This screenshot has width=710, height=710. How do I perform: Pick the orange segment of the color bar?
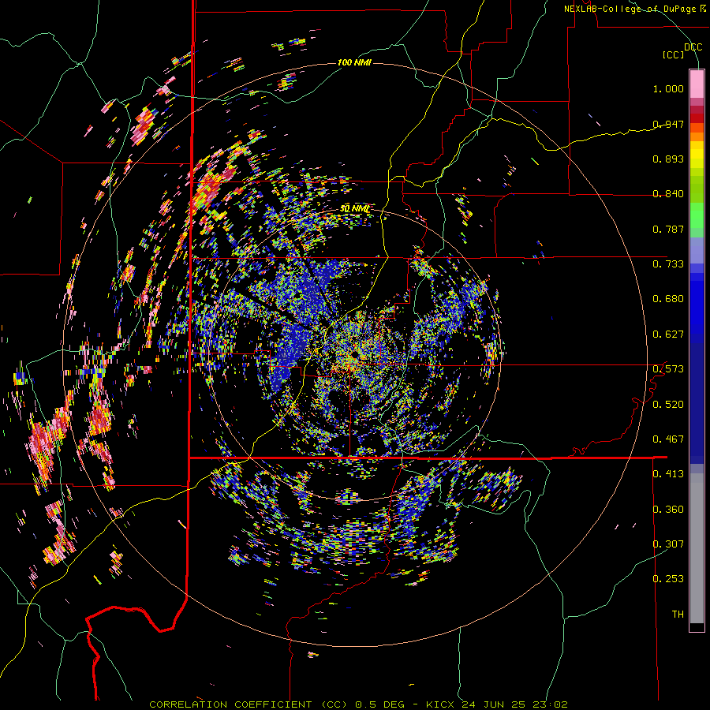click(x=697, y=136)
